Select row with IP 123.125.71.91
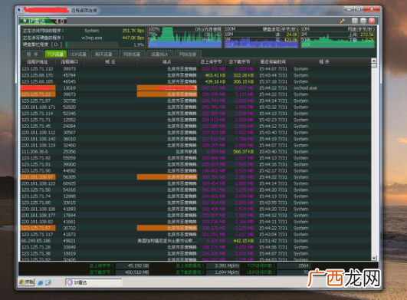This screenshot has width=407, height=300. coord(195,164)
